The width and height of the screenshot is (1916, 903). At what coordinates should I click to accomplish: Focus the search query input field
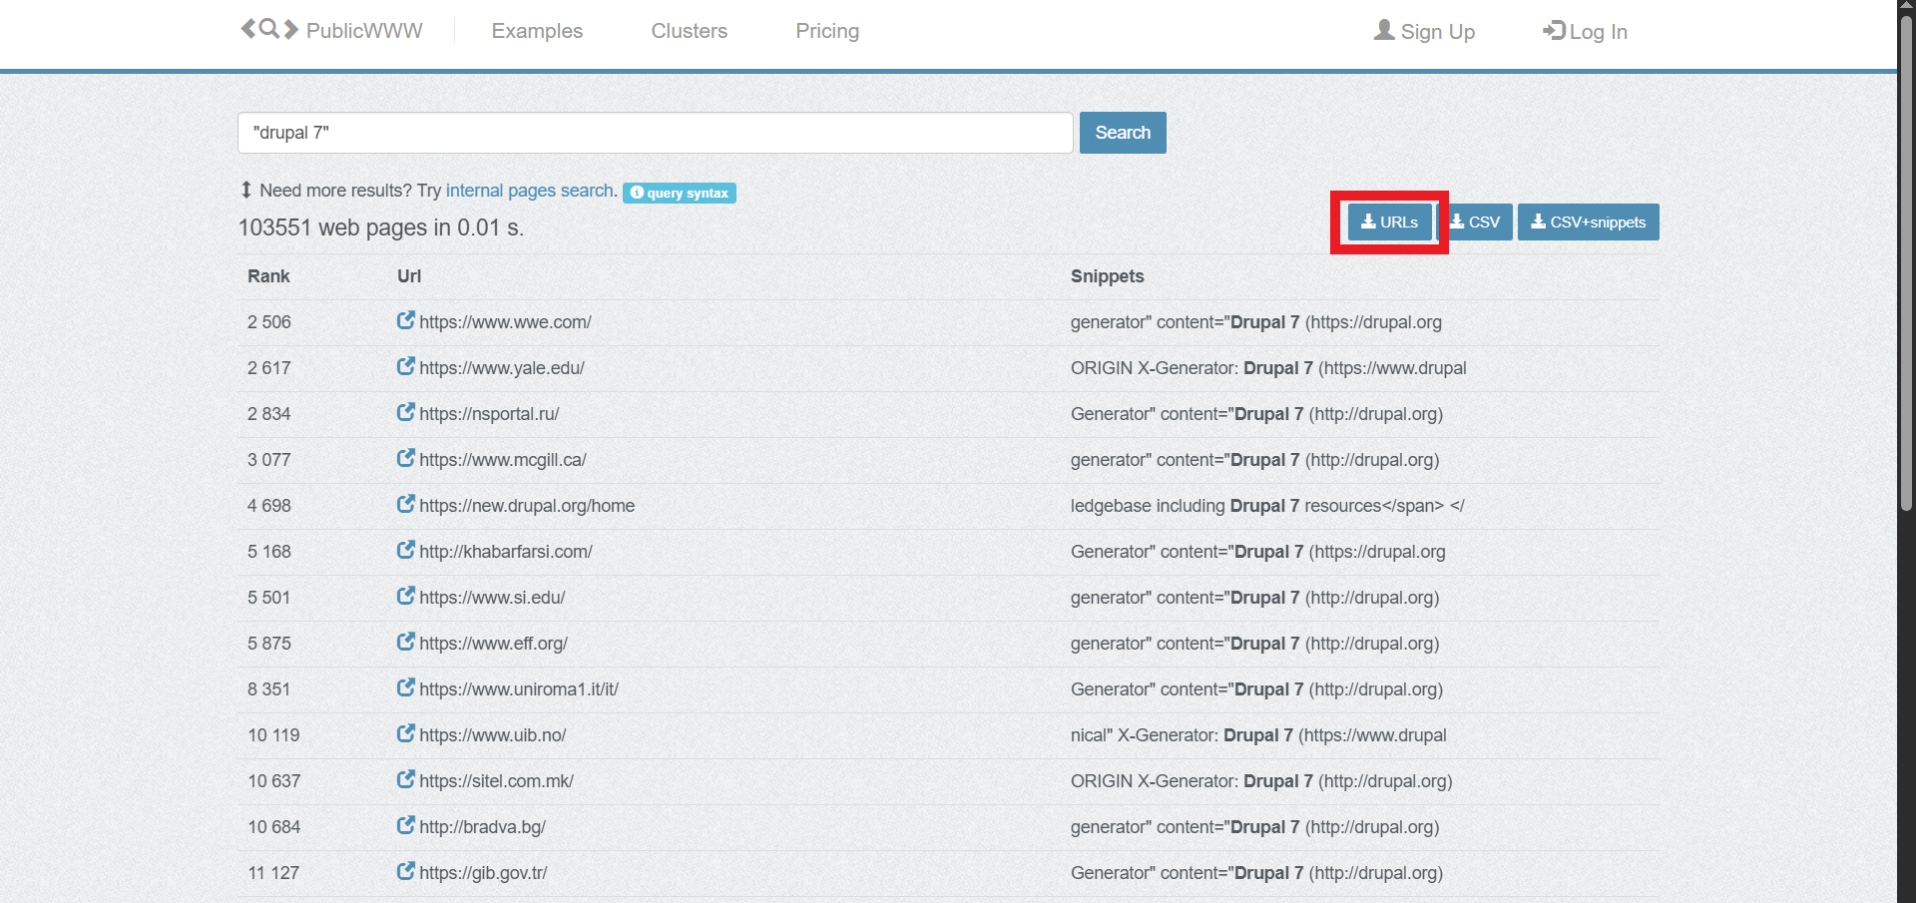point(656,133)
